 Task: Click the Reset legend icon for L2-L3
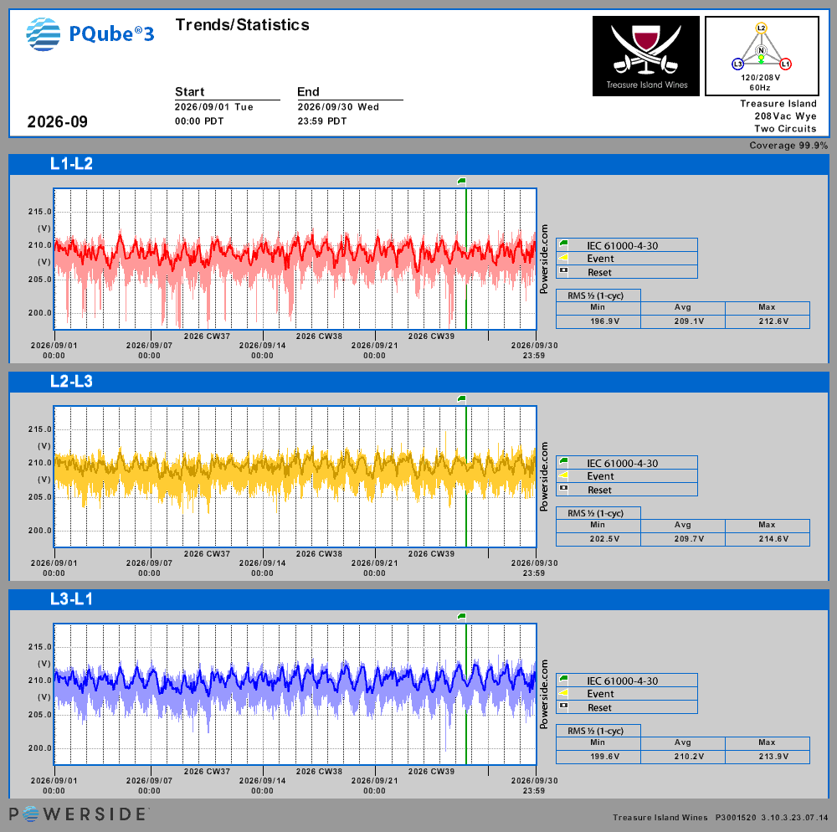coord(563,489)
